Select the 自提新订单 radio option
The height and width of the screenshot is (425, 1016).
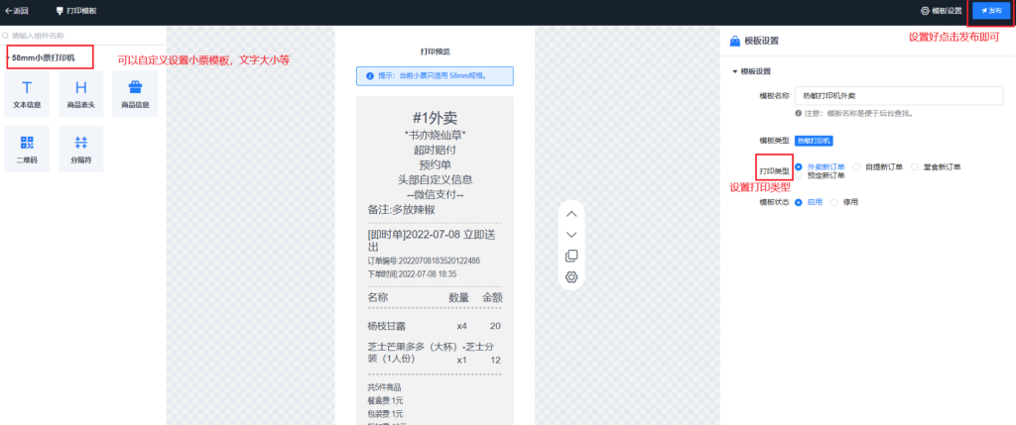coord(857,166)
